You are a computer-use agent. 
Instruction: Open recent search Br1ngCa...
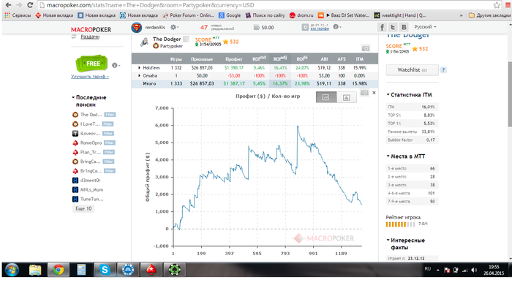click(x=91, y=171)
